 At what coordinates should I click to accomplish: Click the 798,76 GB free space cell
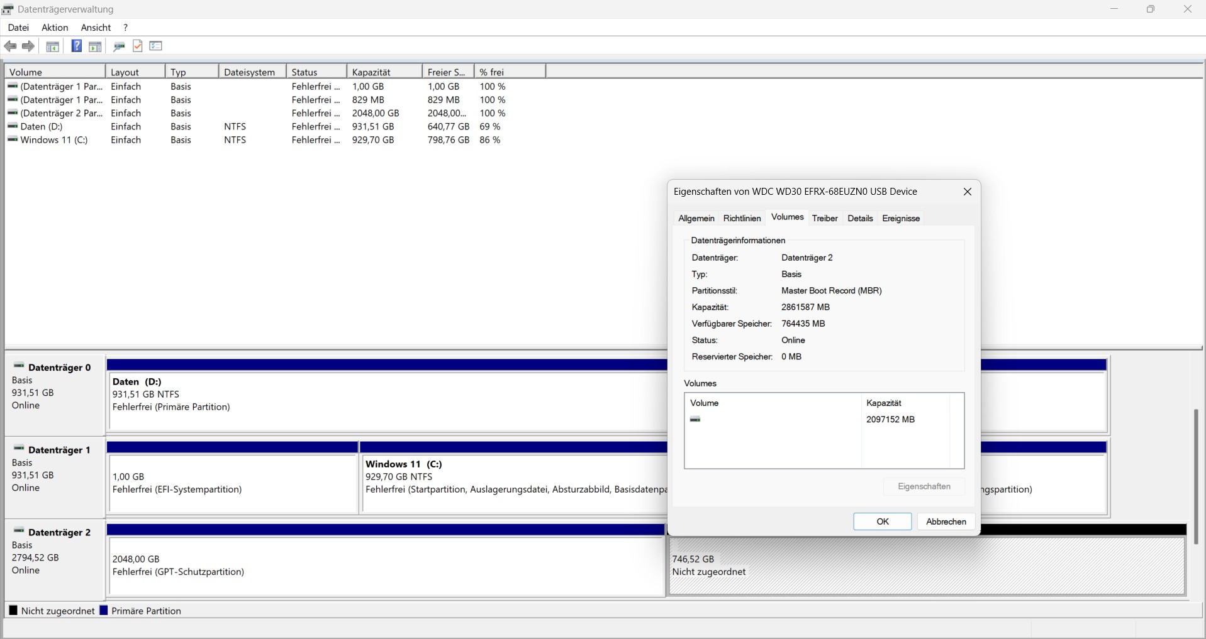pyautogui.click(x=449, y=139)
